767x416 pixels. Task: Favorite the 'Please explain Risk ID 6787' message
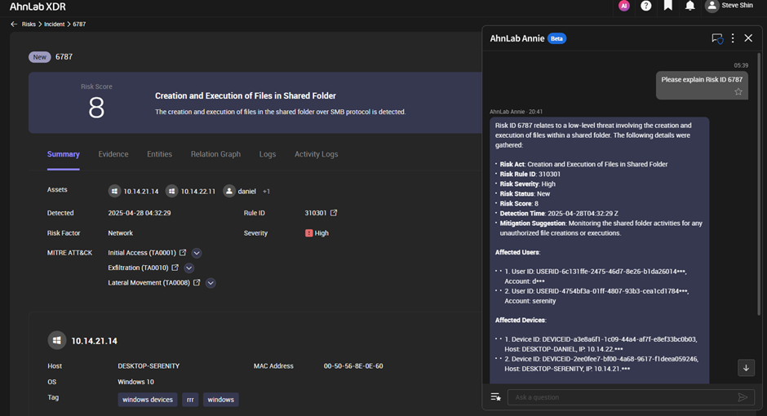[738, 92]
